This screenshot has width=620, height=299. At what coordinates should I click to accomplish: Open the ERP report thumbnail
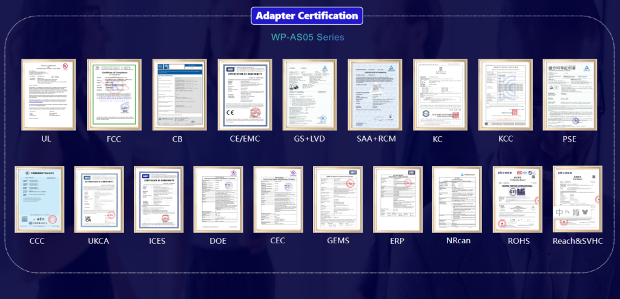[x=398, y=200]
